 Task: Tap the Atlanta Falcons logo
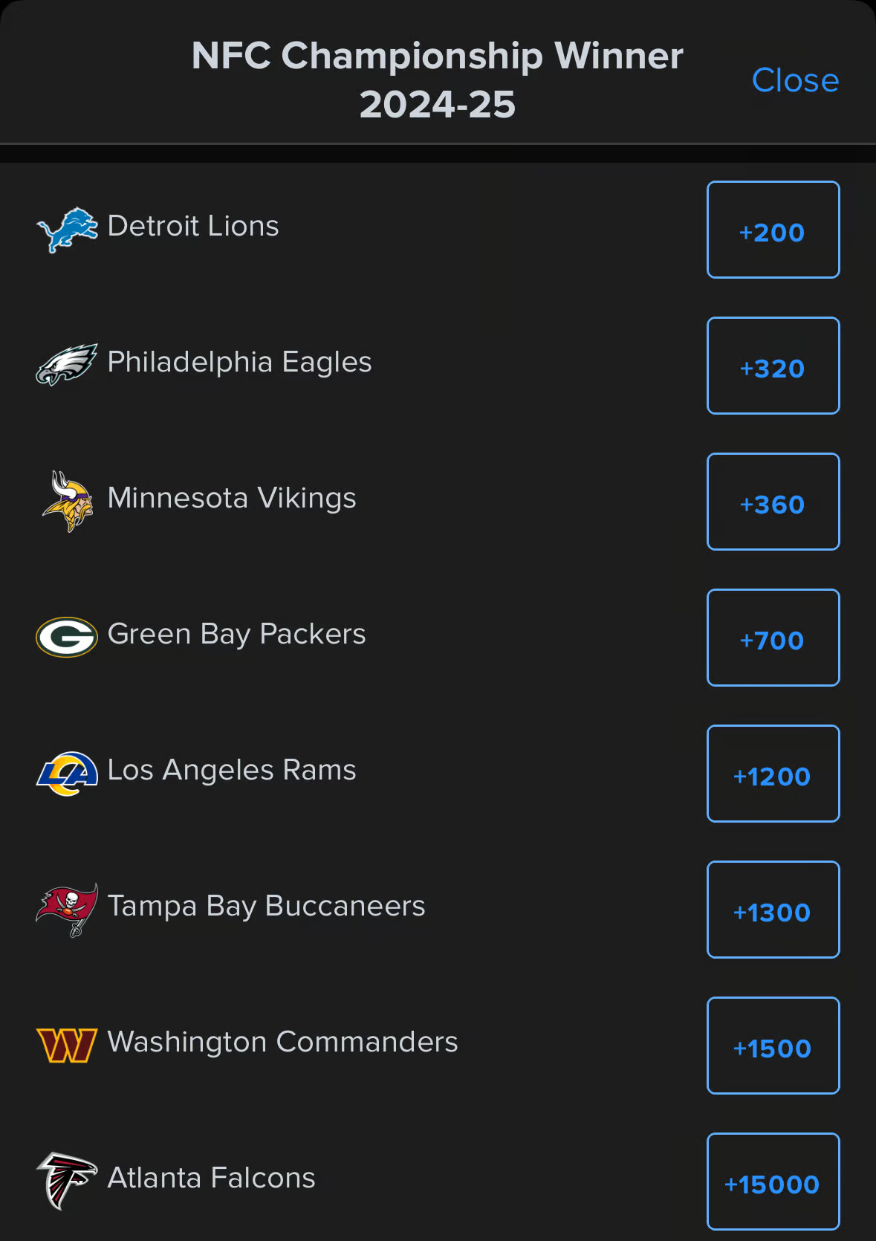pos(67,1181)
